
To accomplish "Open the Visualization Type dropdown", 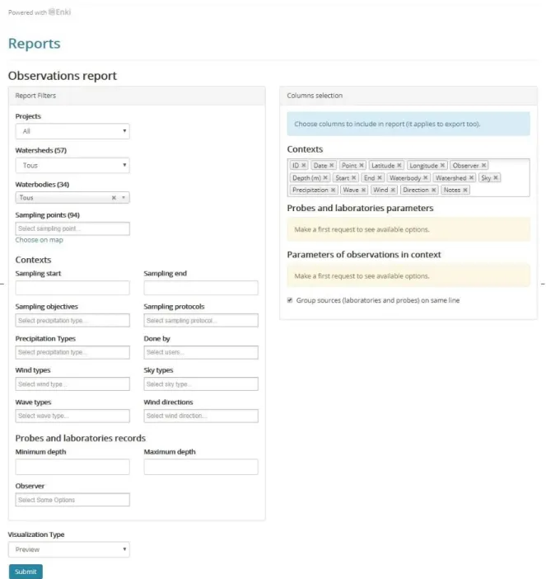I will click(69, 549).
